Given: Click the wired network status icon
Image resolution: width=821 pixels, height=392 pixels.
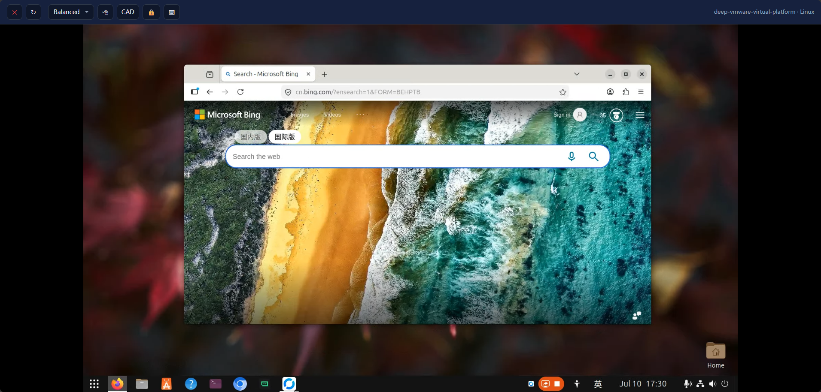Looking at the screenshot, I should tap(700, 384).
